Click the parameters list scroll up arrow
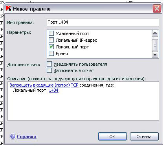This screenshot has height=146, width=165. click(155, 33)
